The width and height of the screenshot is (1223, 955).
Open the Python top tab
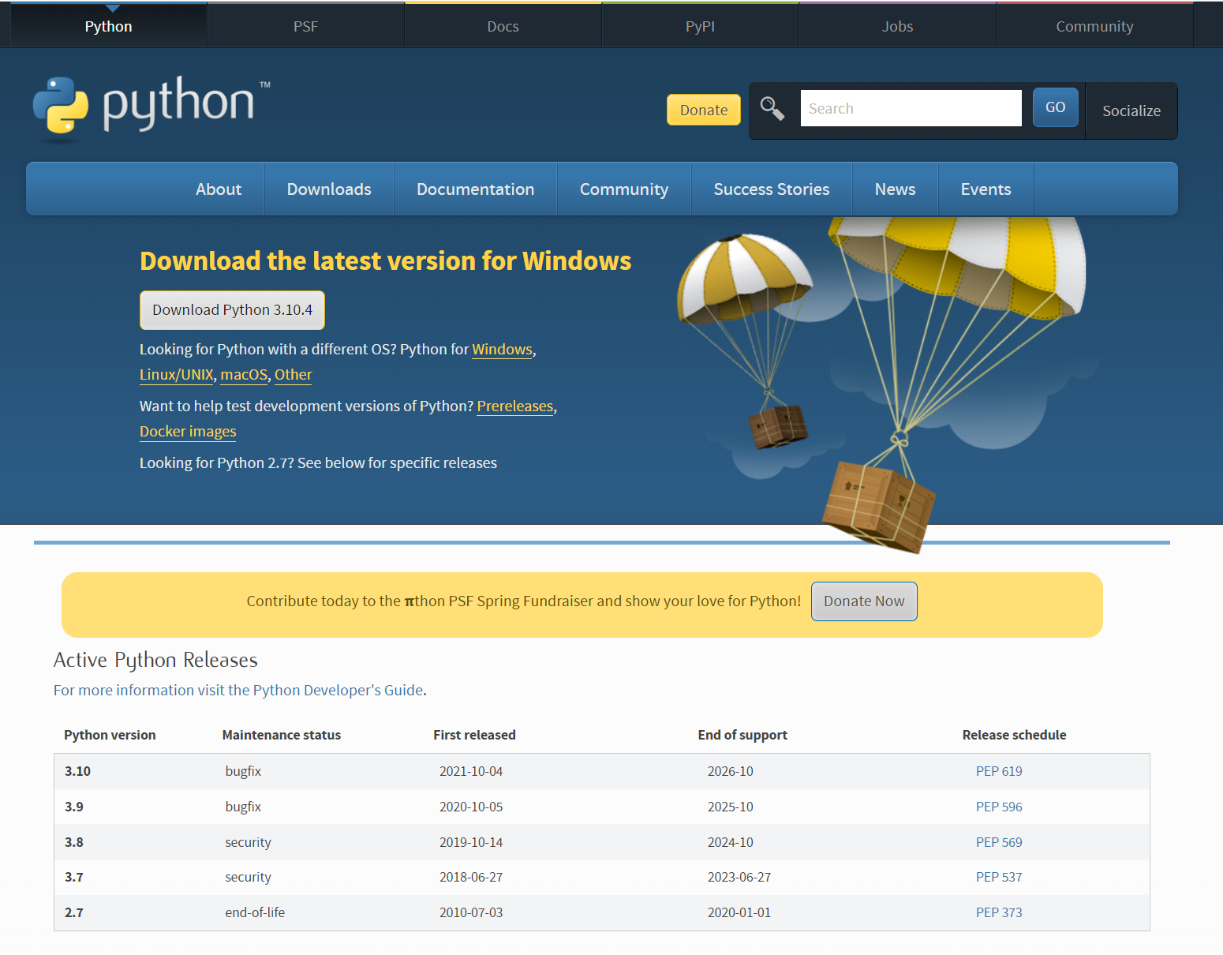pos(108,26)
